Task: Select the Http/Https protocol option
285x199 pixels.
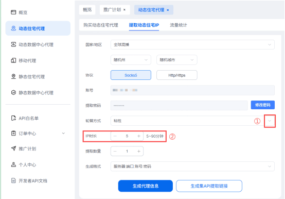Action: click(x=176, y=75)
